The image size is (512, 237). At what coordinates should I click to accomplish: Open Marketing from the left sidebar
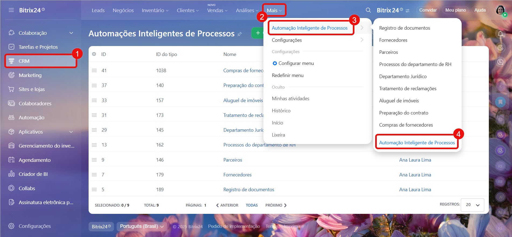[x=30, y=75]
